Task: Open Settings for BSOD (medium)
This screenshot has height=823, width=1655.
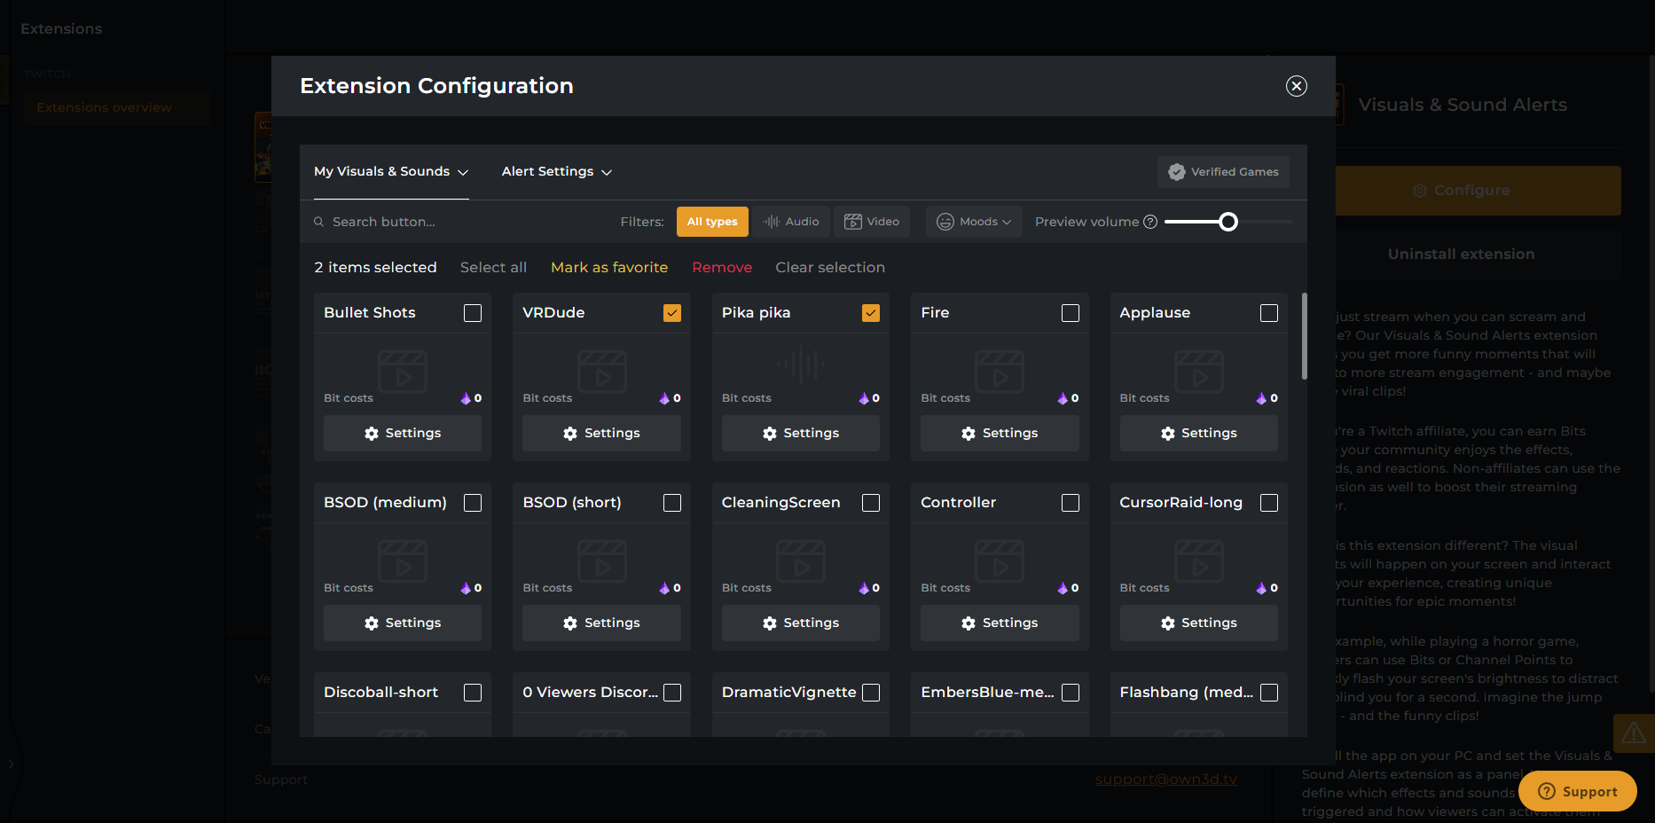Action: click(x=403, y=623)
